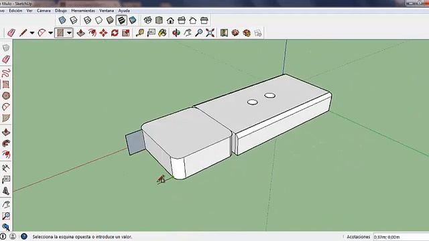This screenshot has height=241, width=429.
Task: Select Zoom Window tool in left sidebar
Action: 6,216
